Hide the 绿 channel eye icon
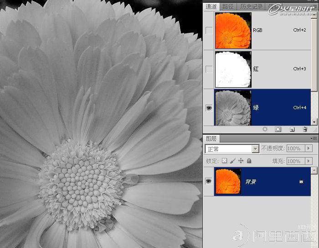This screenshot has width=319, height=248. 209,108
